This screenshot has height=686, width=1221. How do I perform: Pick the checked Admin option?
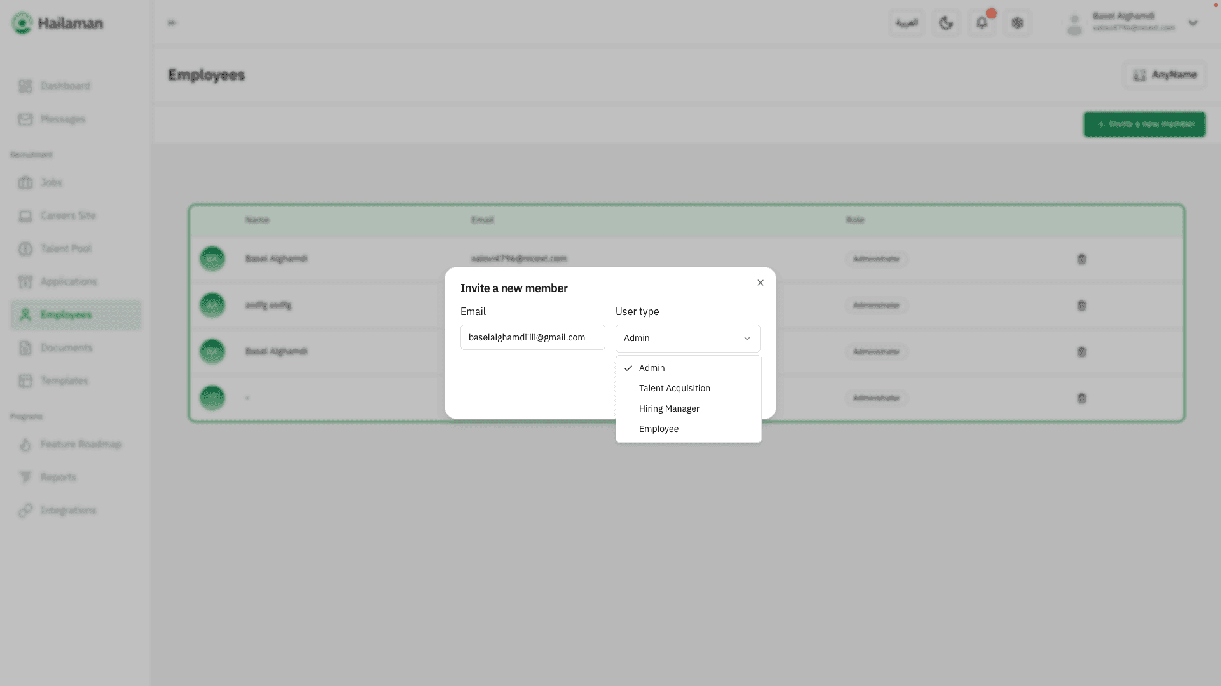coord(651,368)
